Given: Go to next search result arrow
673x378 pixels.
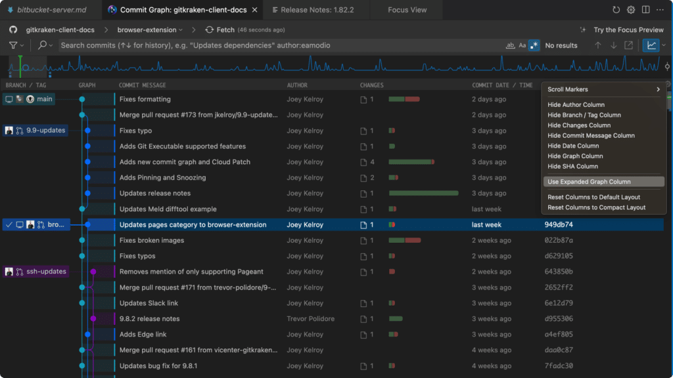Looking at the screenshot, I should (613, 45).
